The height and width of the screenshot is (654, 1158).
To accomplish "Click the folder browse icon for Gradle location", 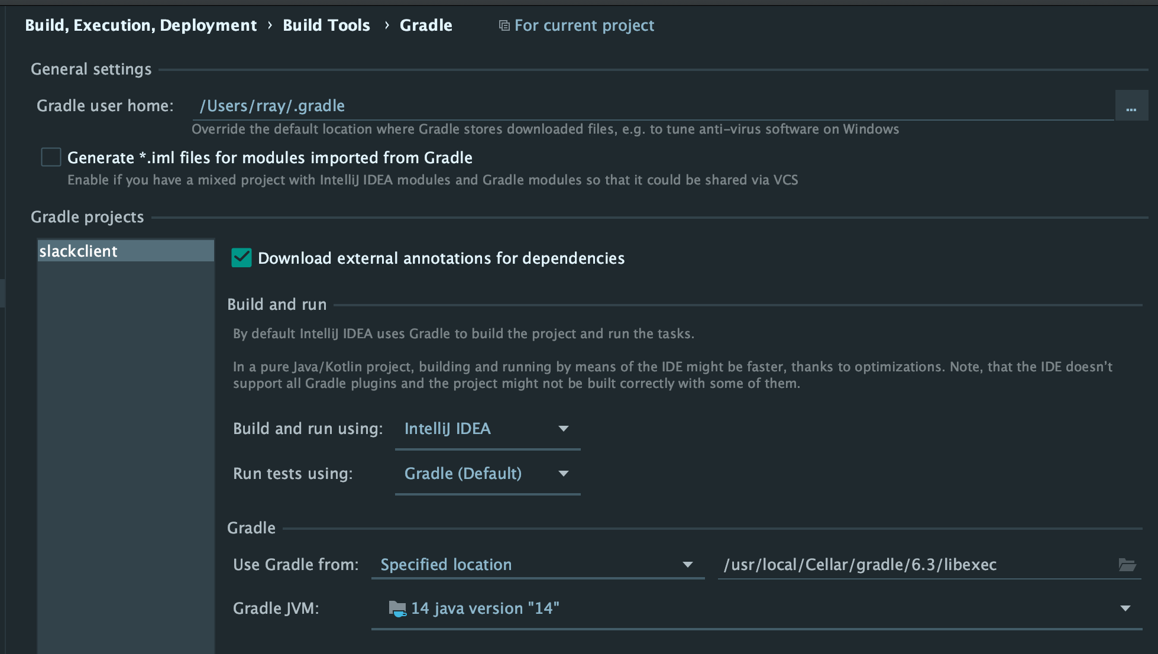I will point(1127,565).
